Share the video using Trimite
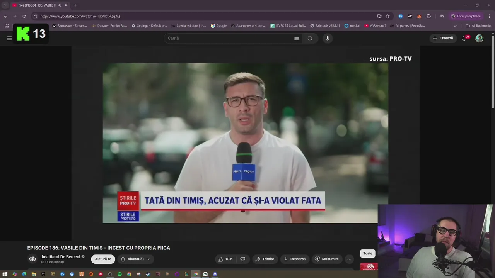This screenshot has width=495, height=278. pyautogui.click(x=265, y=259)
